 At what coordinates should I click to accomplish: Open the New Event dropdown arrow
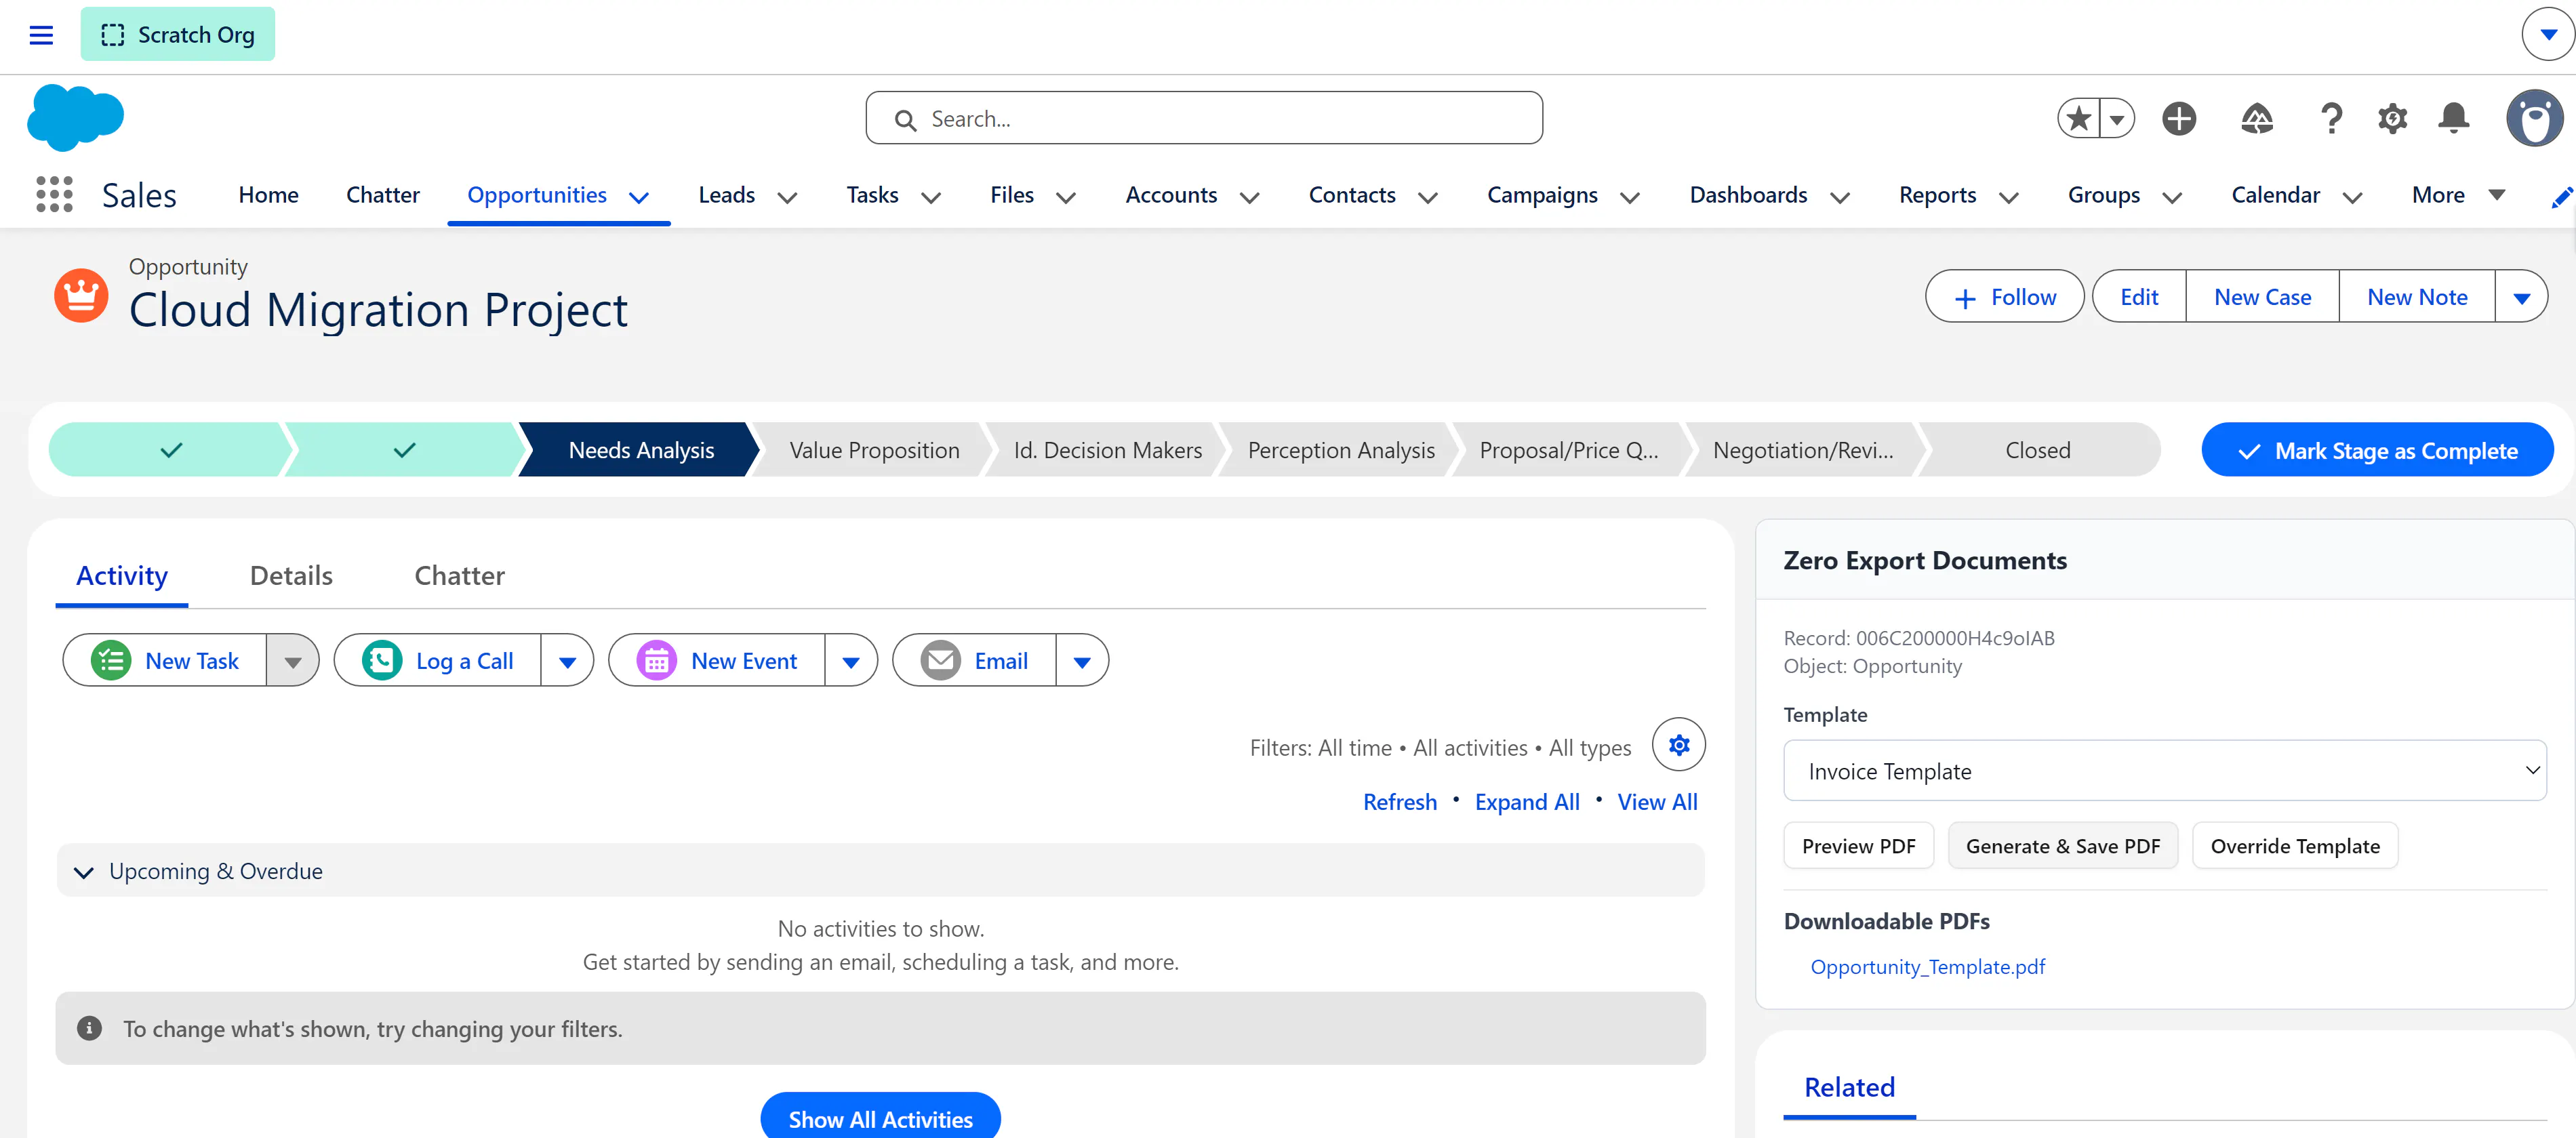coord(851,660)
